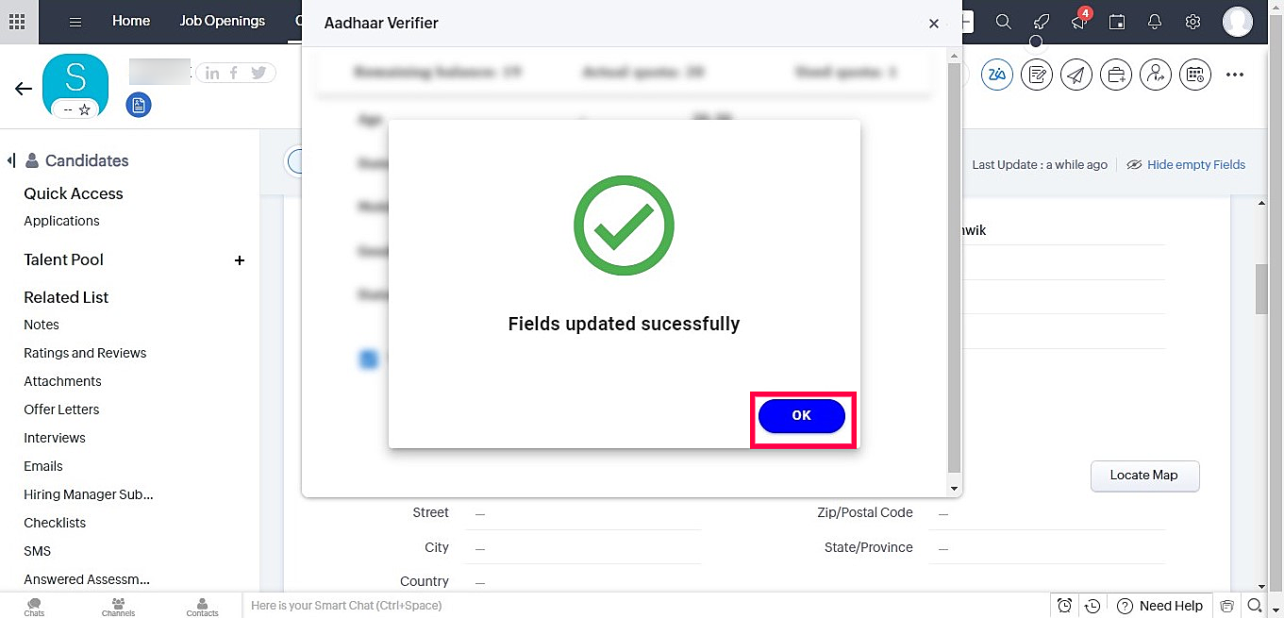
Task: Open the hamburger navigation menu
Action: tap(75, 22)
